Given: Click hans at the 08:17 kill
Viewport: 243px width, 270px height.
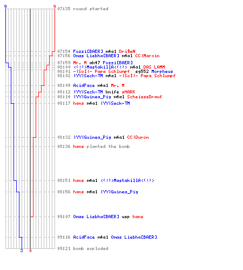Looking at the screenshot, I should pos(78,103).
